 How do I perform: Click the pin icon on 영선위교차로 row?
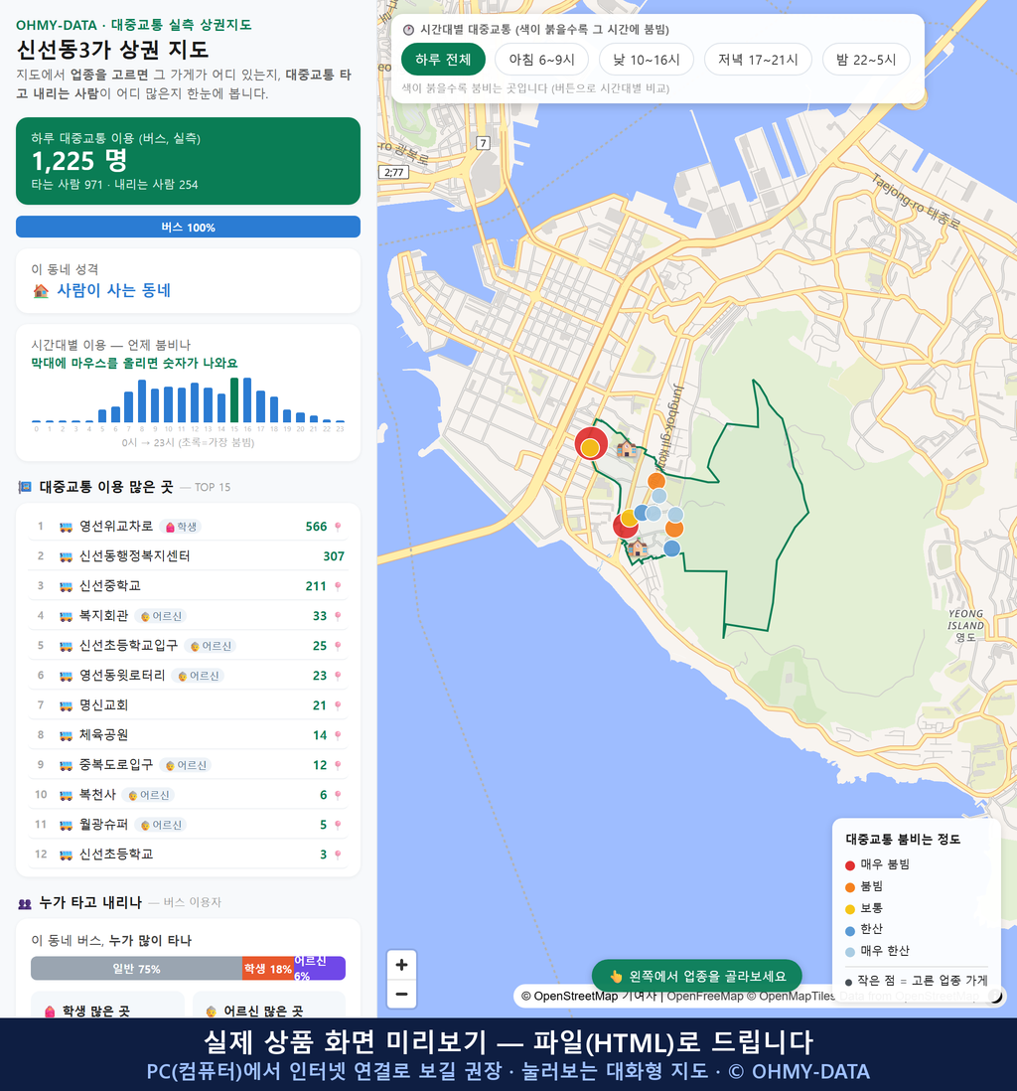338,527
